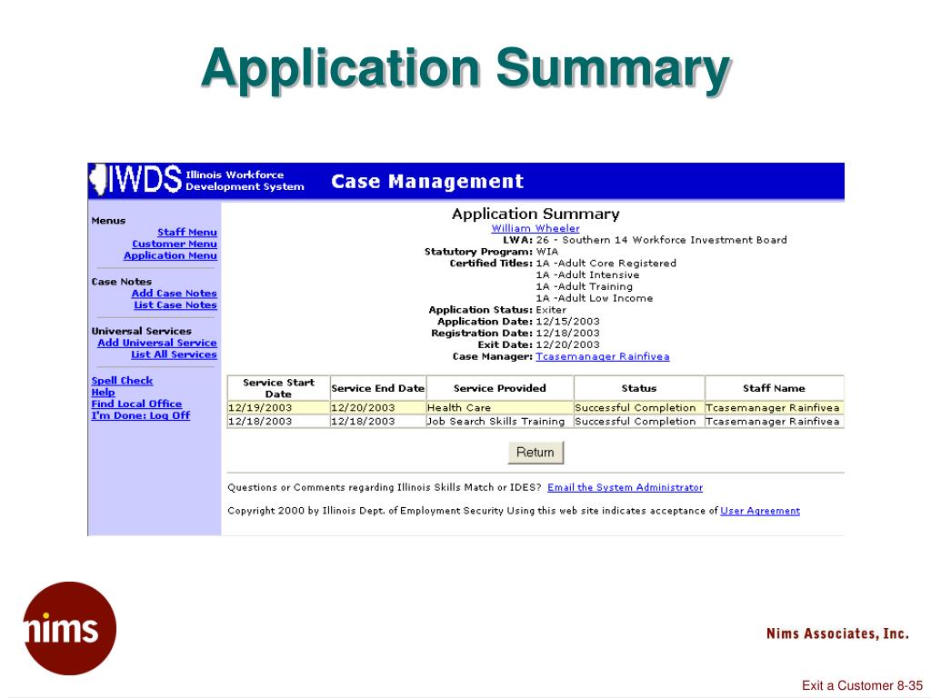Click Service End Date column header
Image resolution: width=931 pixels, height=698 pixels.
(x=378, y=388)
